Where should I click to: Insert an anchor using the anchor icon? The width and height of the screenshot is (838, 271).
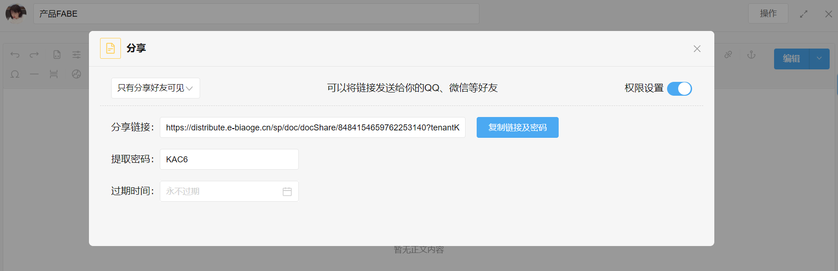click(x=751, y=55)
